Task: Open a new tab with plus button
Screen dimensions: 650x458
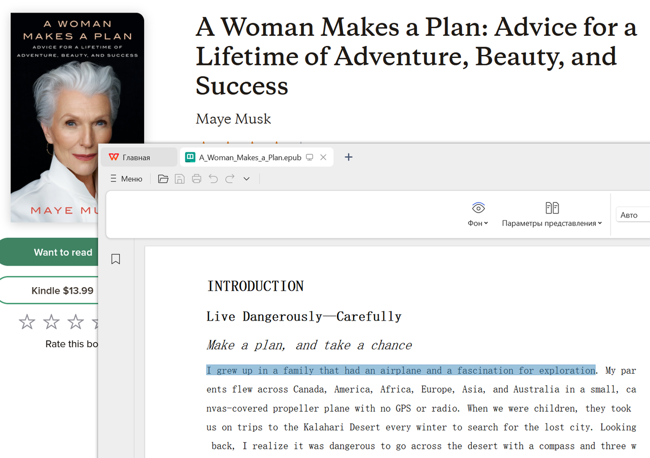Action: coord(349,157)
